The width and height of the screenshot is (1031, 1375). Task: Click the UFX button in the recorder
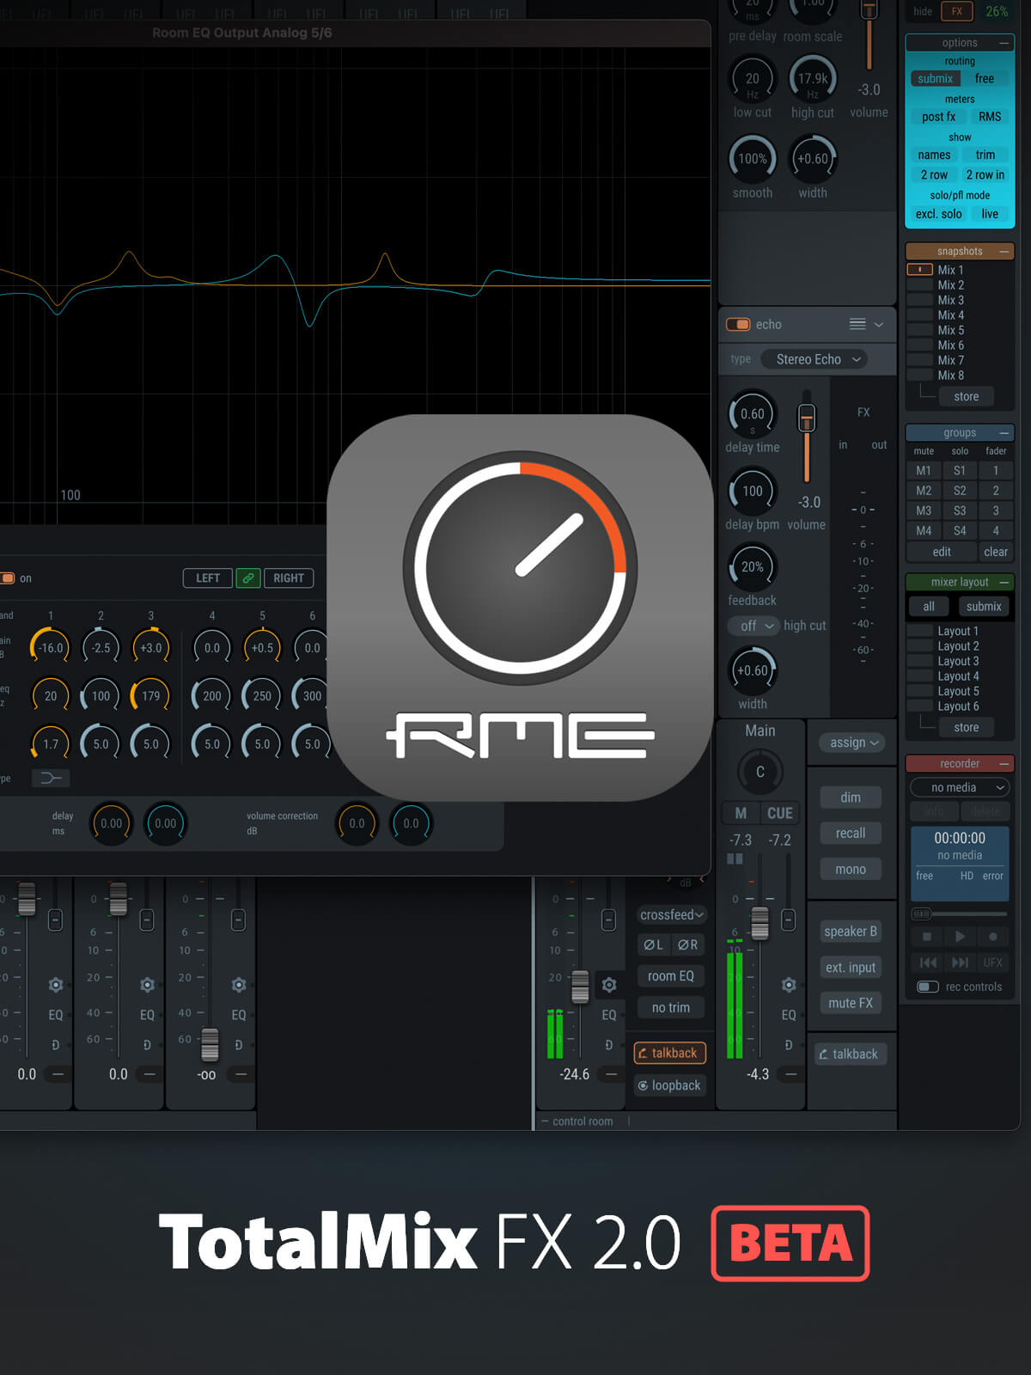coord(993,962)
